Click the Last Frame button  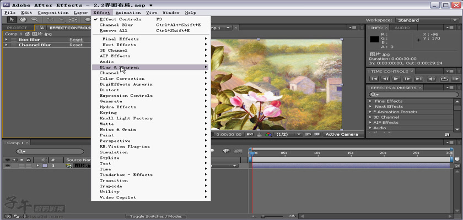[x=419, y=79]
